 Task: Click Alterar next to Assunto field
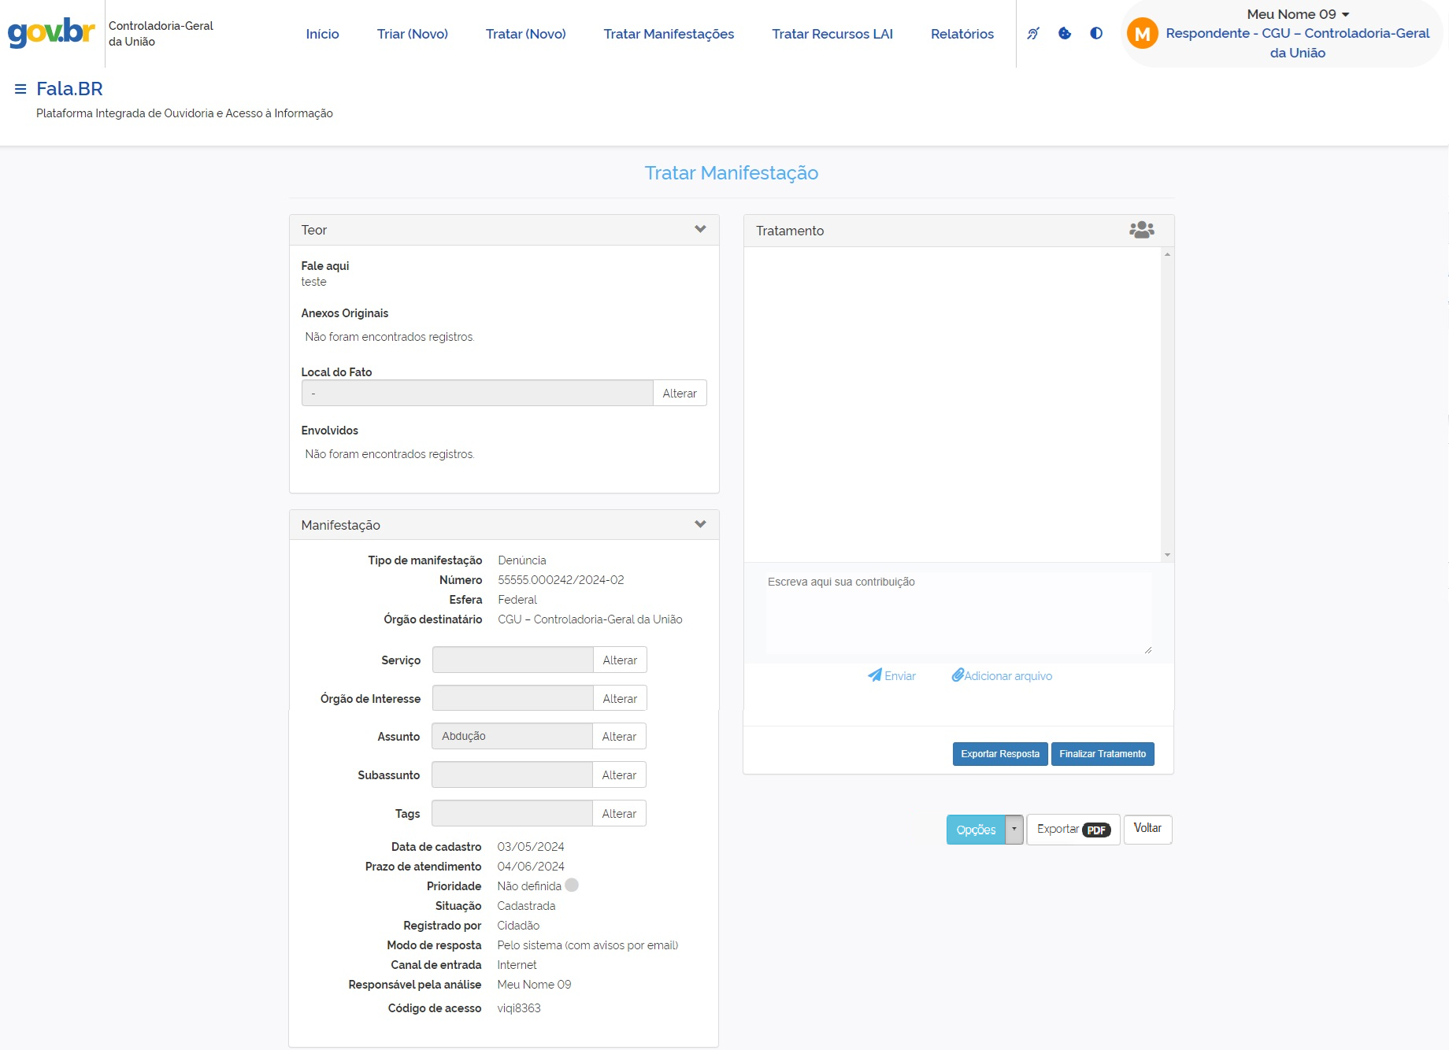619,737
